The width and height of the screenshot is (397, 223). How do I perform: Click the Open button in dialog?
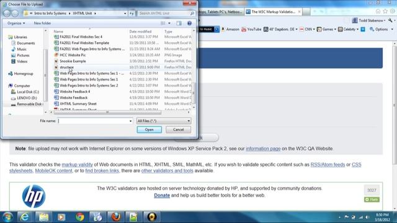point(149,129)
